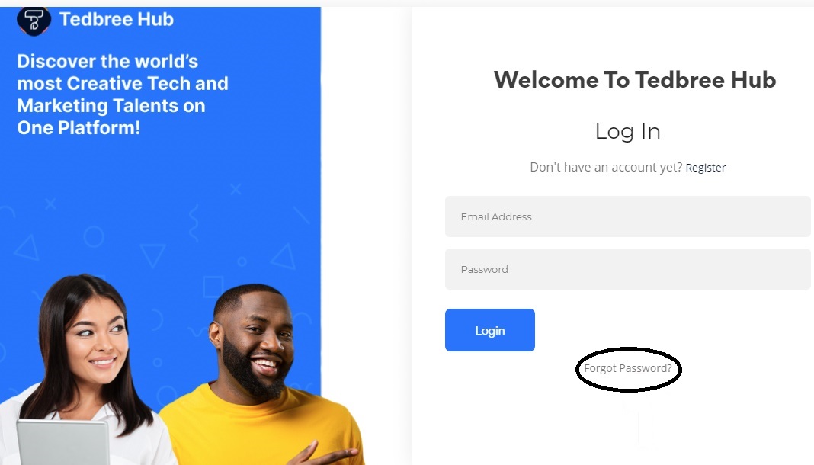Click the 'Log In' heading
814x465 pixels.
pos(627,131)
